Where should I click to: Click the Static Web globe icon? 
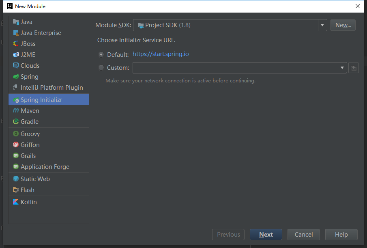coord(16,179)
